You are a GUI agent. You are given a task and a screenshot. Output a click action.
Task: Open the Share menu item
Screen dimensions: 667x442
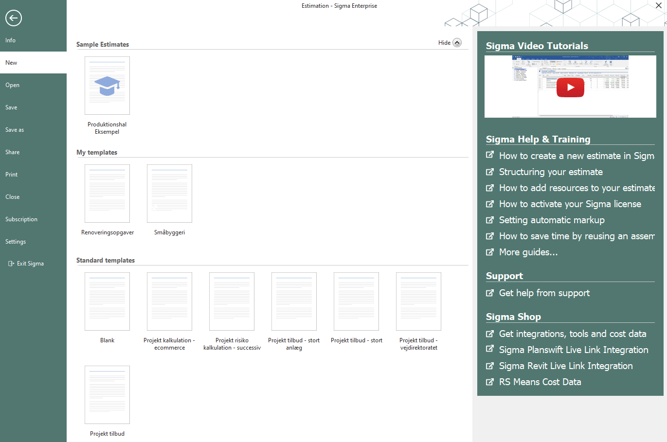click(x=33, y=152)
